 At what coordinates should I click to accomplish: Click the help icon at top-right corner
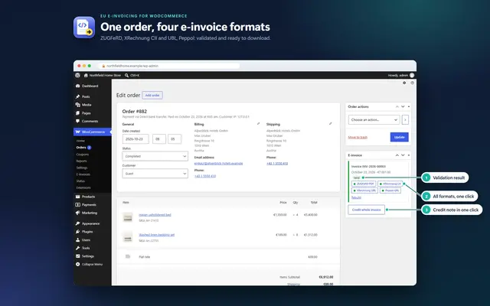(x=412, y=83)
